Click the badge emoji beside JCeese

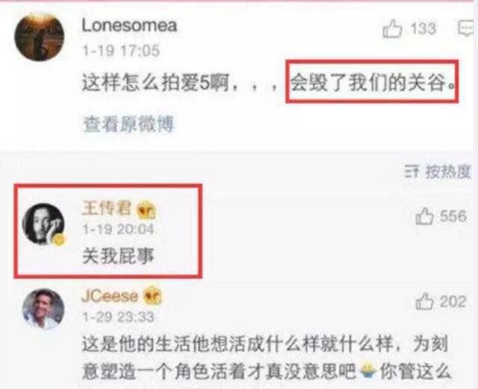pyautogui.click(x=152, y=296)
